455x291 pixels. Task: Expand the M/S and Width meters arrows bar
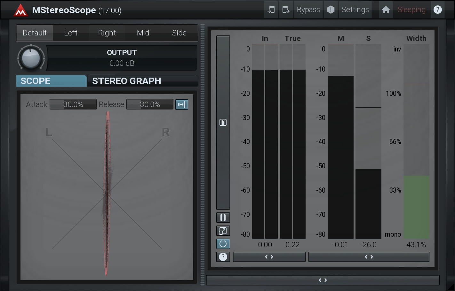[x=369, y=257]
